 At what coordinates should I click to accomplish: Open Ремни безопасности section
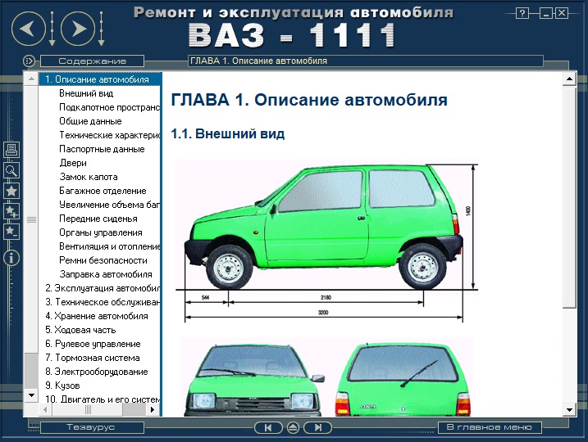pyautogui.click(x=103, y=260)
